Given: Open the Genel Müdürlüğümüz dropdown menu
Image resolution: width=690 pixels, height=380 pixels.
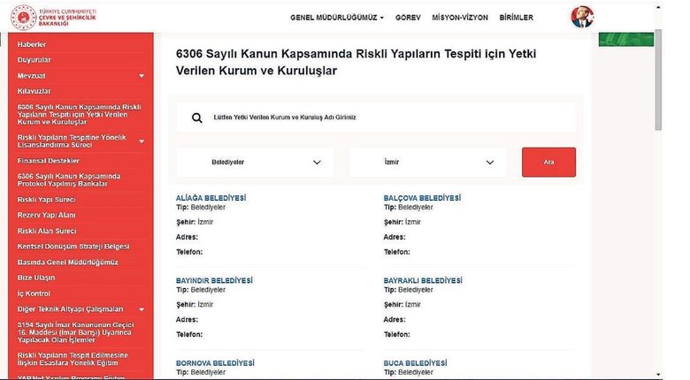Looking at the screenshot, I should 337,18.
